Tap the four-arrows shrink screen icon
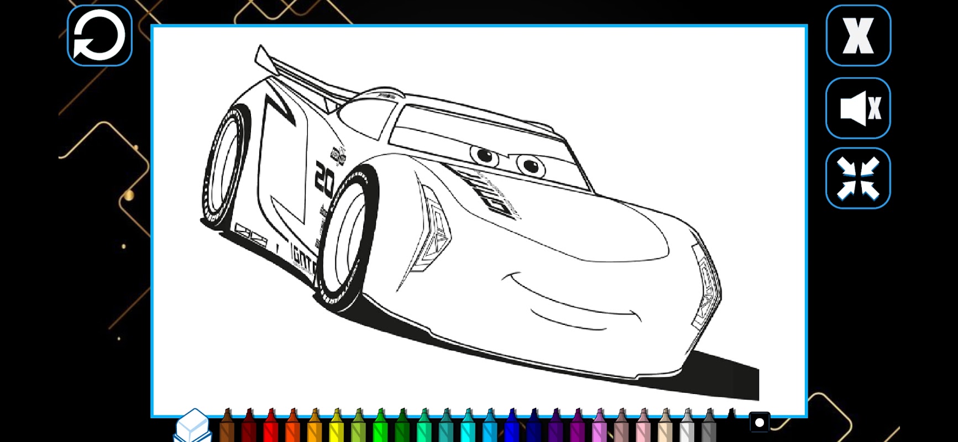The image size is (958, 442). tap(858, 178)
